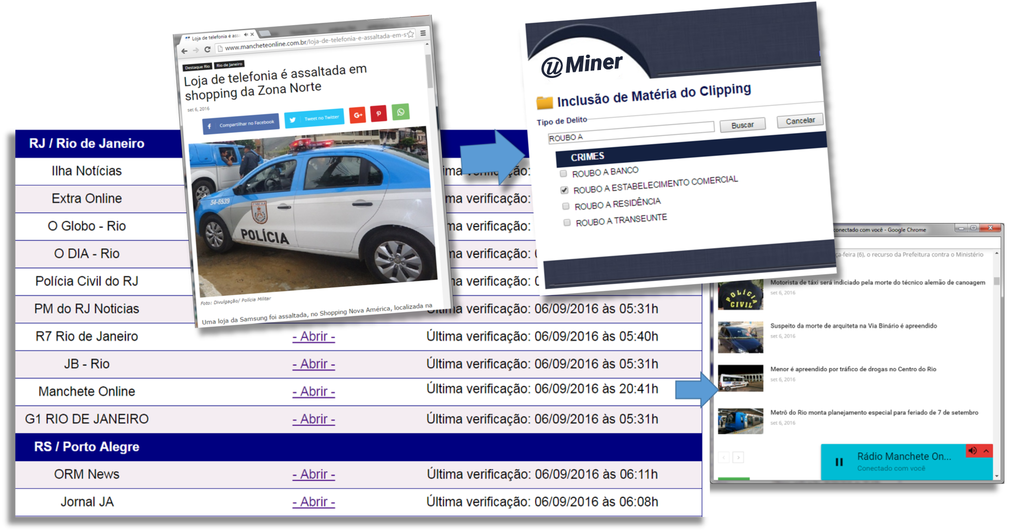Screen dimensions: 1012x531
Task: Close the Google Chrome news list window
Action: (990, 228)
